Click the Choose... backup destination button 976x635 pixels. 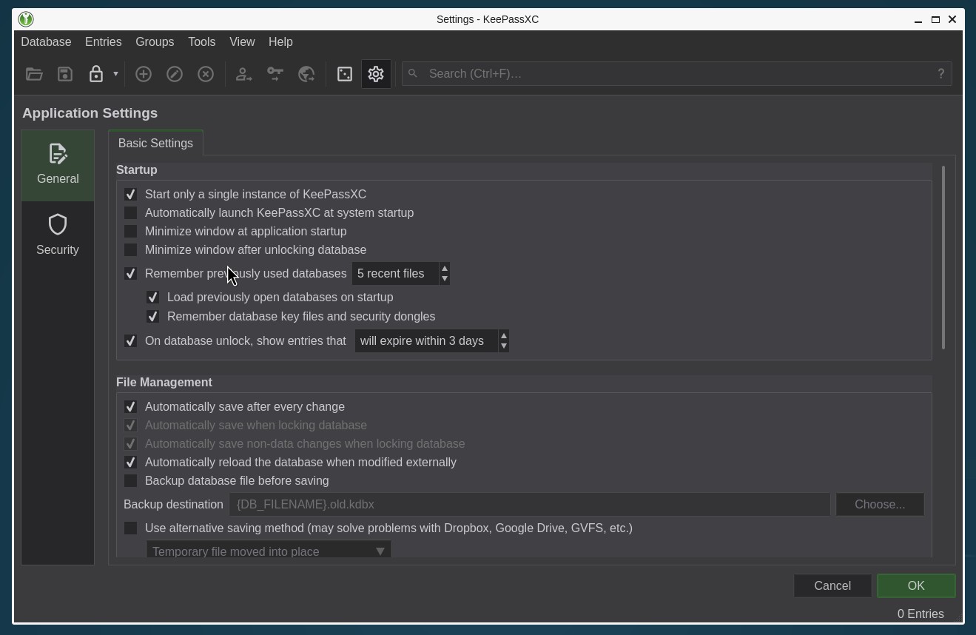tap(880, 504)
